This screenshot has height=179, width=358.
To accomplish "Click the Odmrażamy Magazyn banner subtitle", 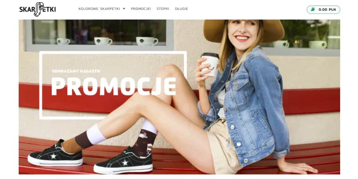I will (x=76, y=71).
